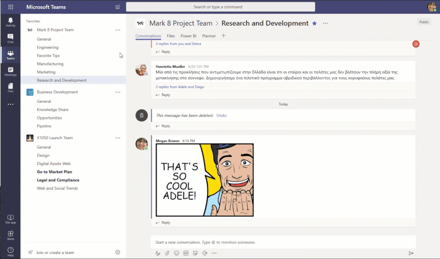
Task: Show more apps ellipsis in sidebar
Action: [x=11, y=104]
